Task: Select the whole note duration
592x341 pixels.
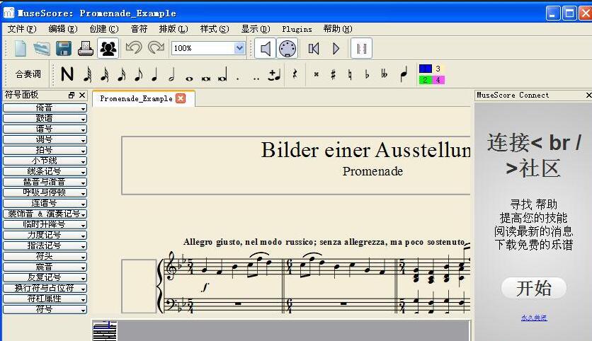Action: coord(189,79)
